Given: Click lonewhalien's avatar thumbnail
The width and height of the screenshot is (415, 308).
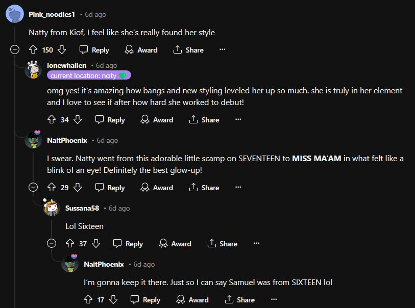Looking at the screenshot, I should (33, 69).
